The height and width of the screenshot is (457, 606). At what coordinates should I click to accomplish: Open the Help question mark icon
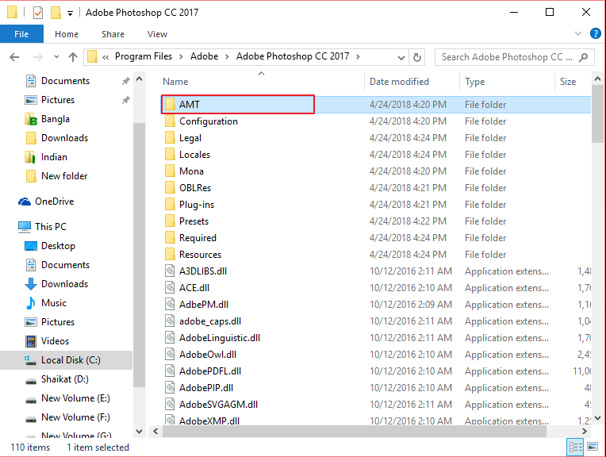[x=596, y=33]
